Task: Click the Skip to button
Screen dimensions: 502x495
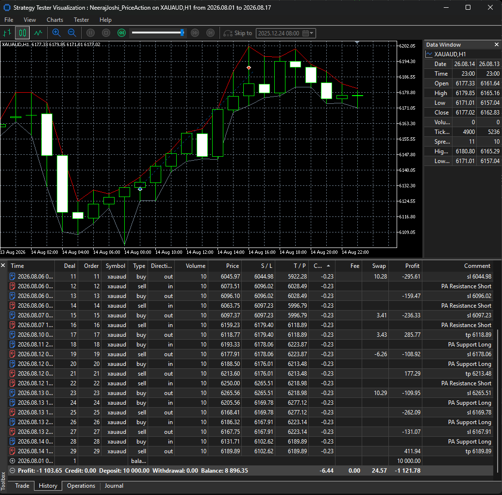Action: pyautogui.click(x=237, y=33)
